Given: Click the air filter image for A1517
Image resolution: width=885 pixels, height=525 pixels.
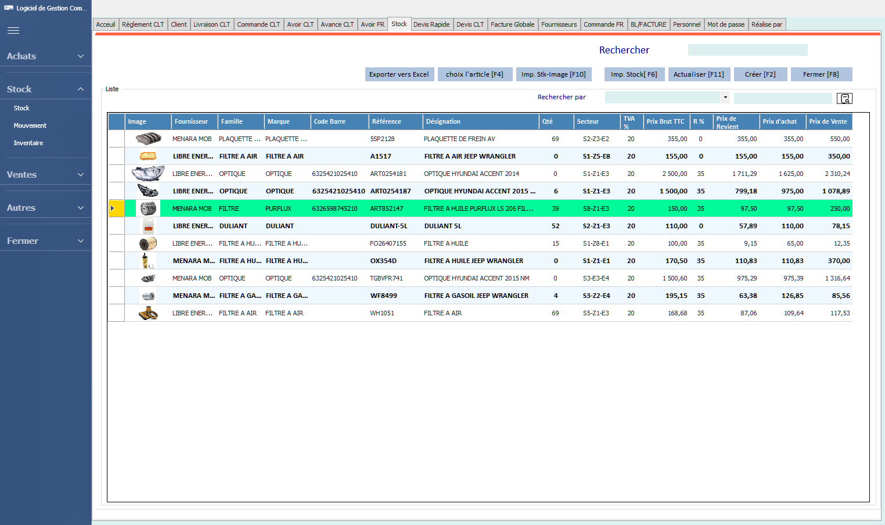Looking at the screenshot, I should [148, 156].
